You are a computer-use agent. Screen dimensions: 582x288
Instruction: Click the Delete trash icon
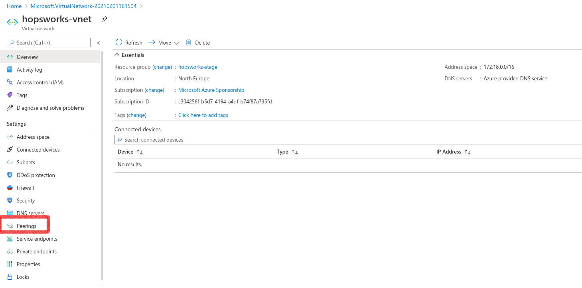pos(189,43)
